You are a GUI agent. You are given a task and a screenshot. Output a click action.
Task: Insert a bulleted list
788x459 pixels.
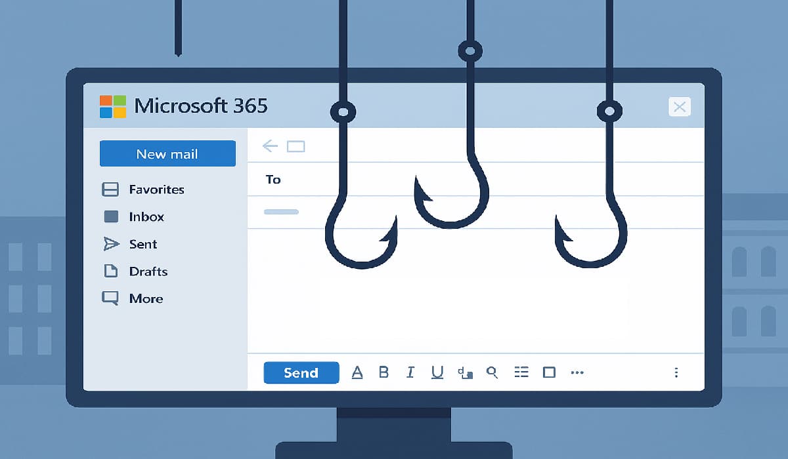[521, 372]
